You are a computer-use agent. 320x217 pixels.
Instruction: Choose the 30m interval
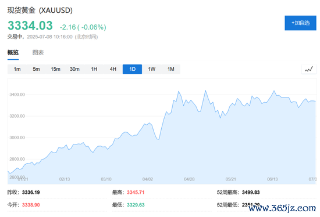74,69
